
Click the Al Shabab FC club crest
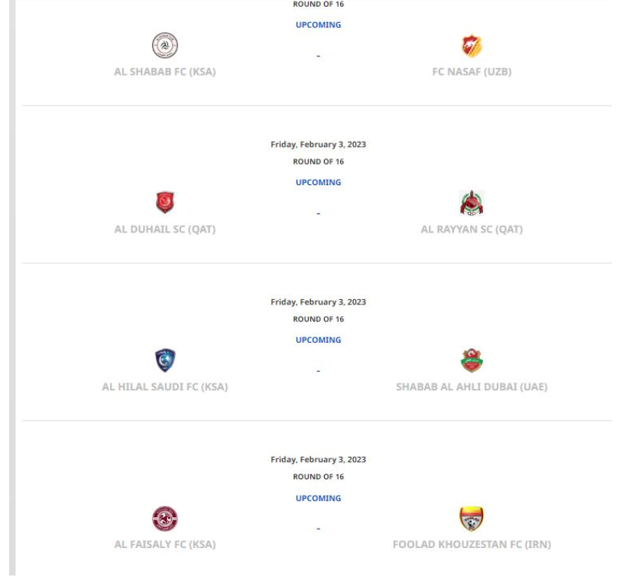(164, 45)
